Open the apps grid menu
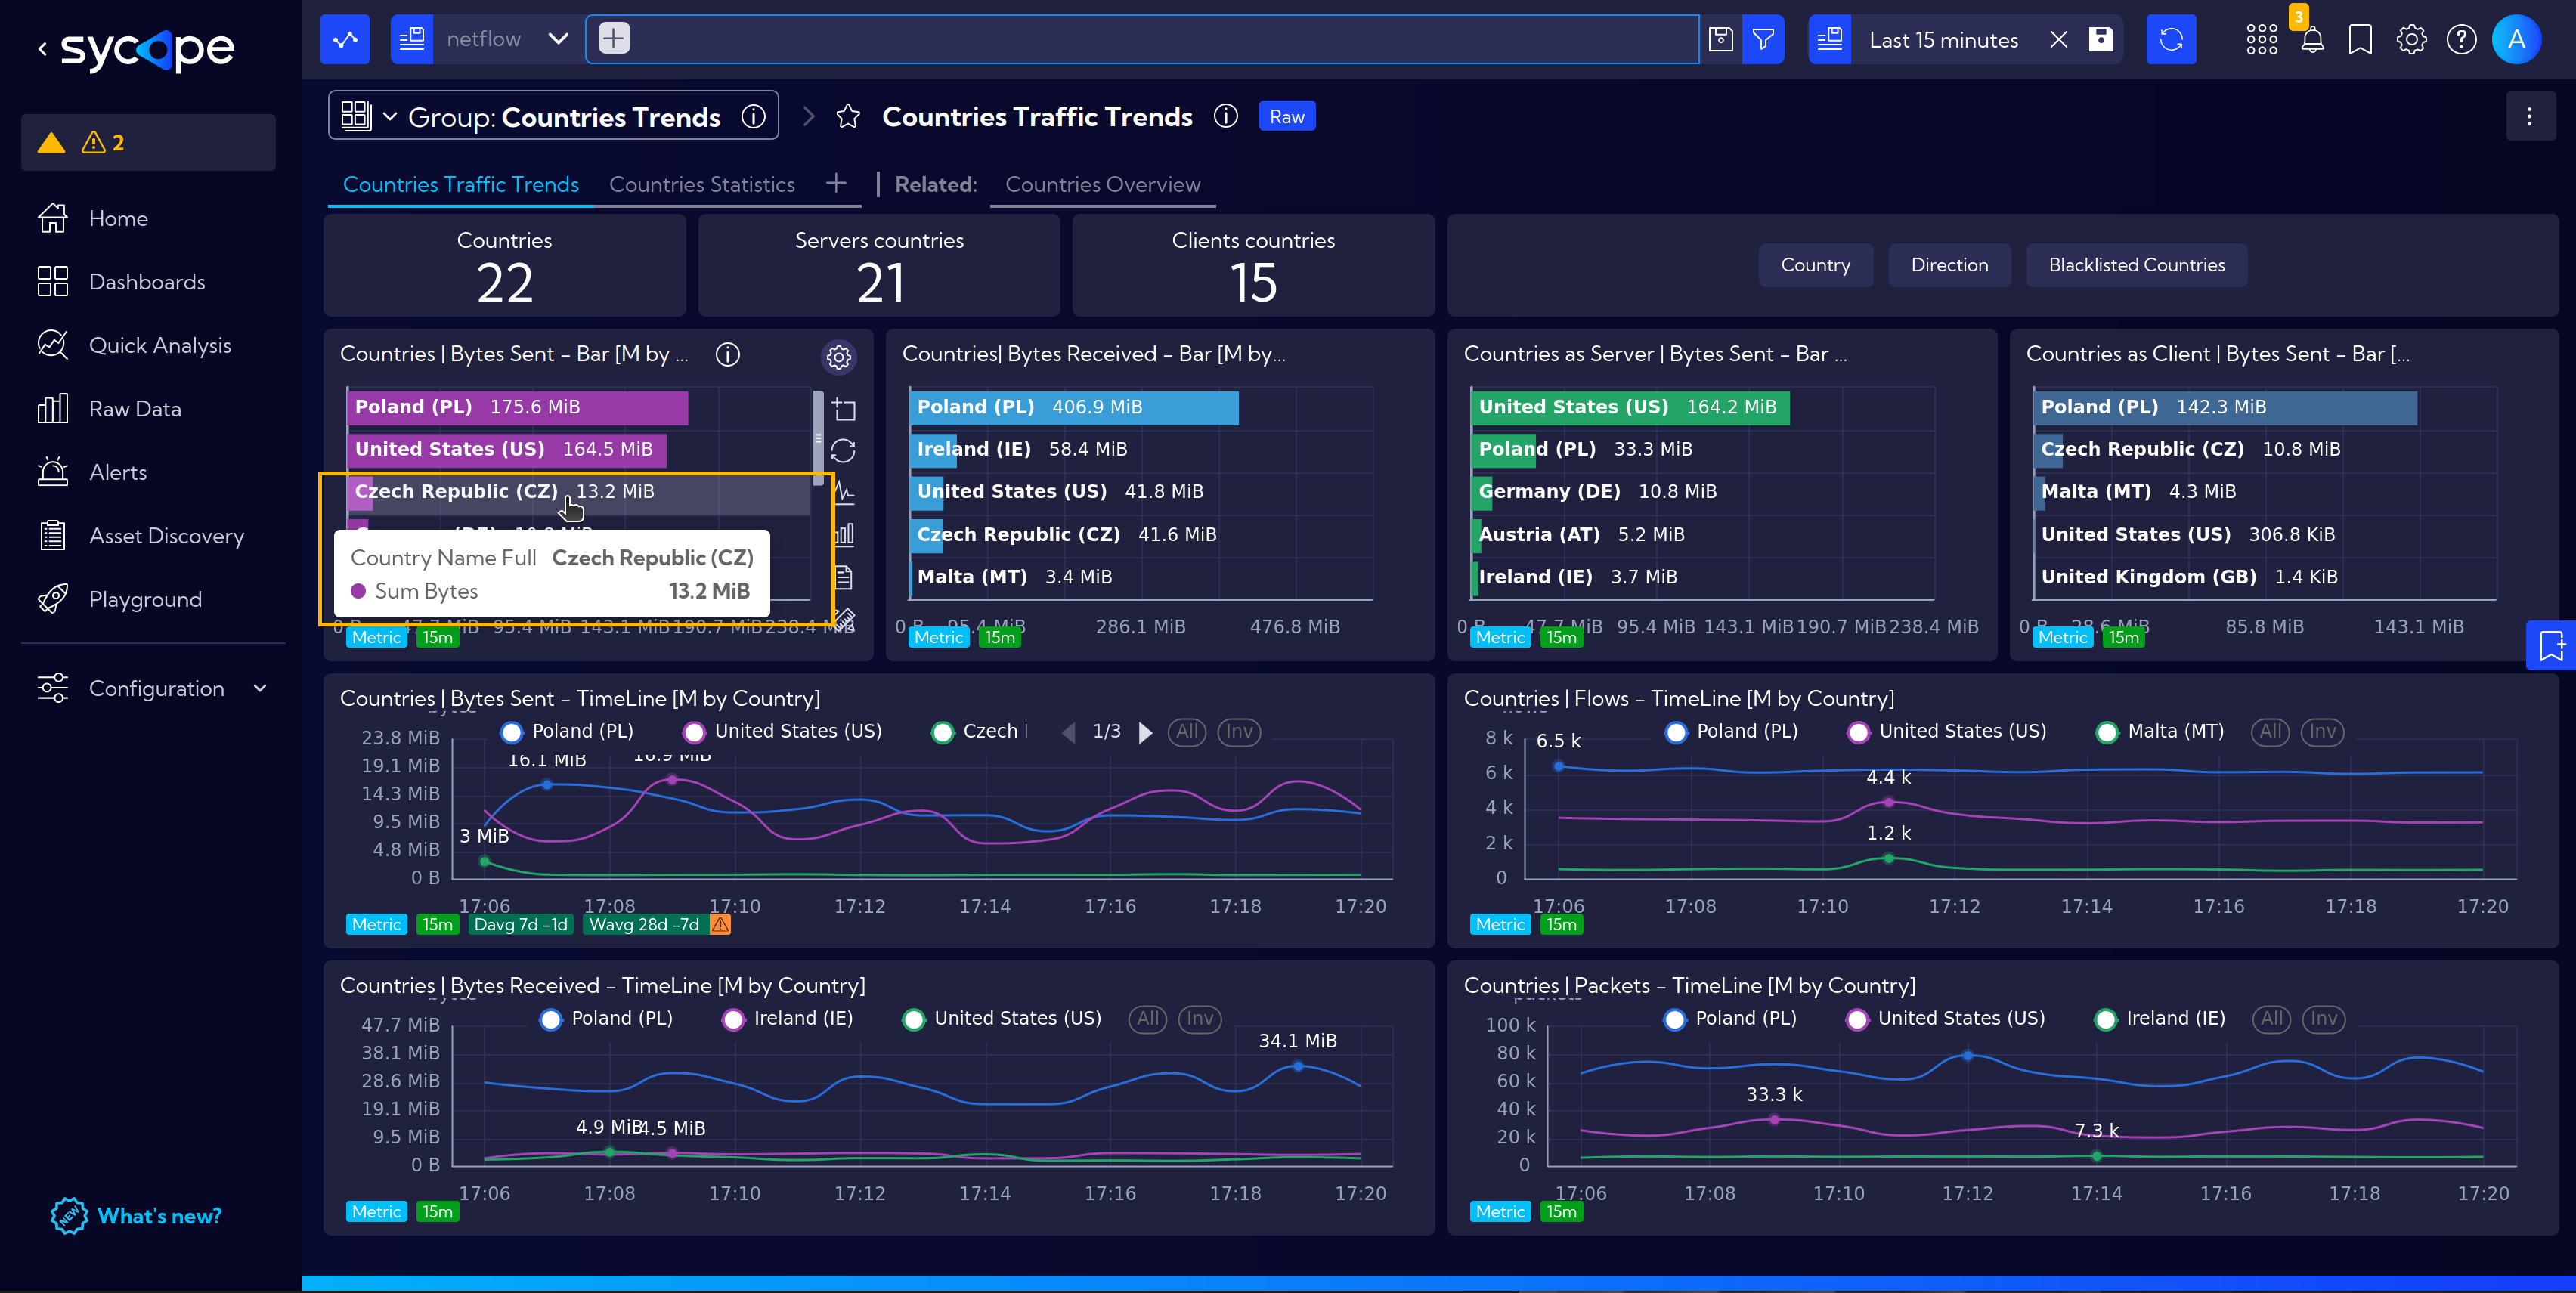Image resolution: width=2576 pixels, height=1293 pixels. coord(2261,39)
